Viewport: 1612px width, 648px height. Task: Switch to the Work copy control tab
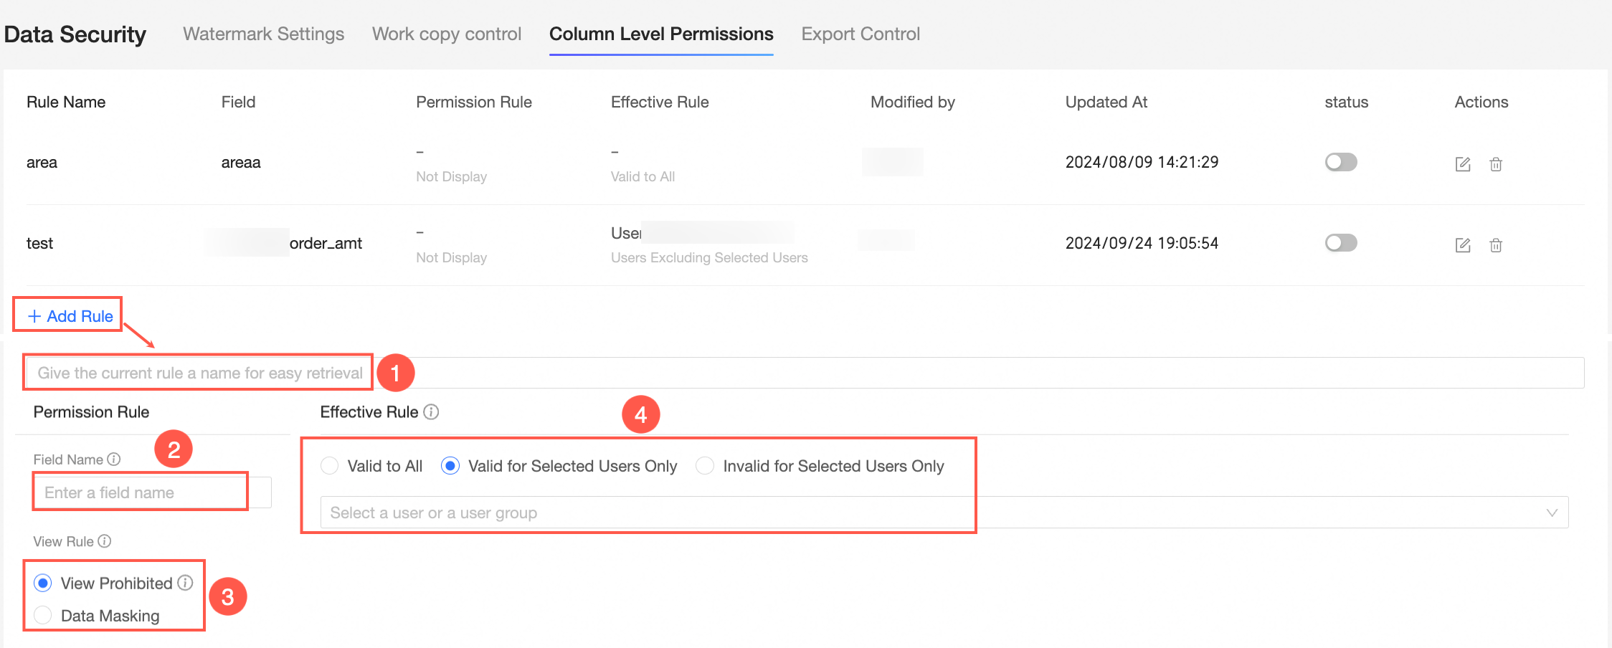pyautogui.click(x=446, y=34)
